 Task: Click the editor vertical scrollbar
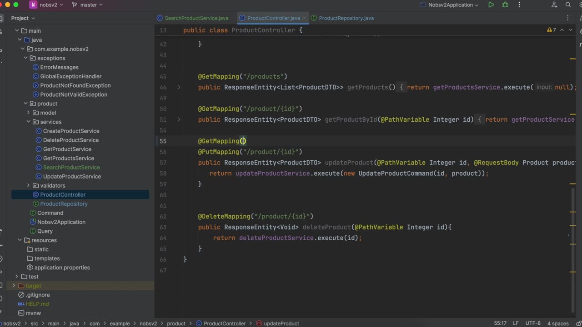tap(573, 249)
